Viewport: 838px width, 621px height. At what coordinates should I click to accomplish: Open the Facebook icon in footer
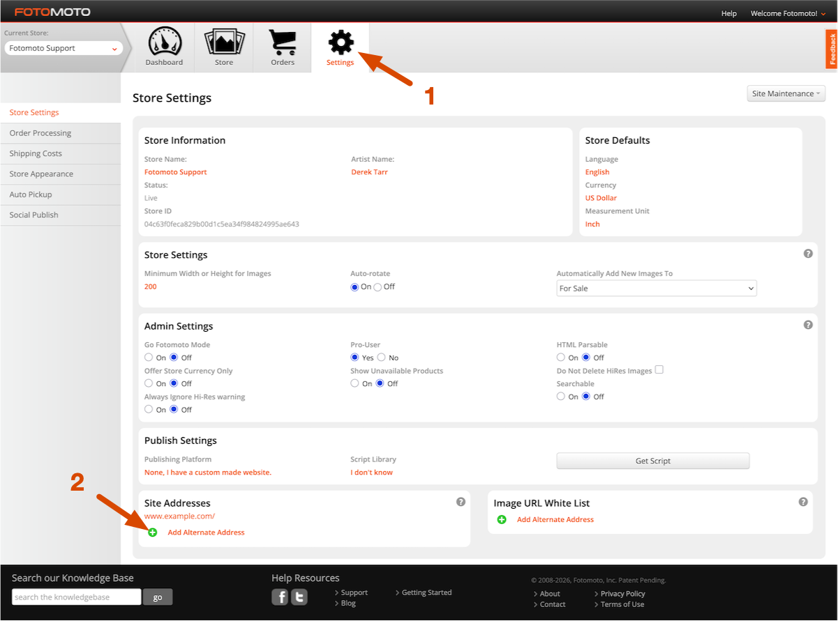coord(280,597)
